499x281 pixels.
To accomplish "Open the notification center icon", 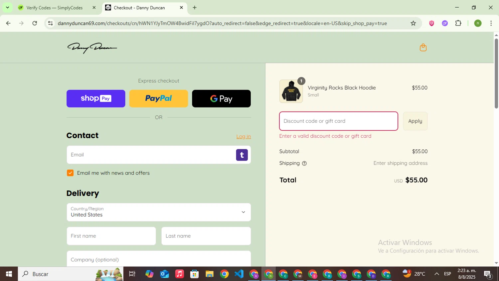I will (488, 274).
